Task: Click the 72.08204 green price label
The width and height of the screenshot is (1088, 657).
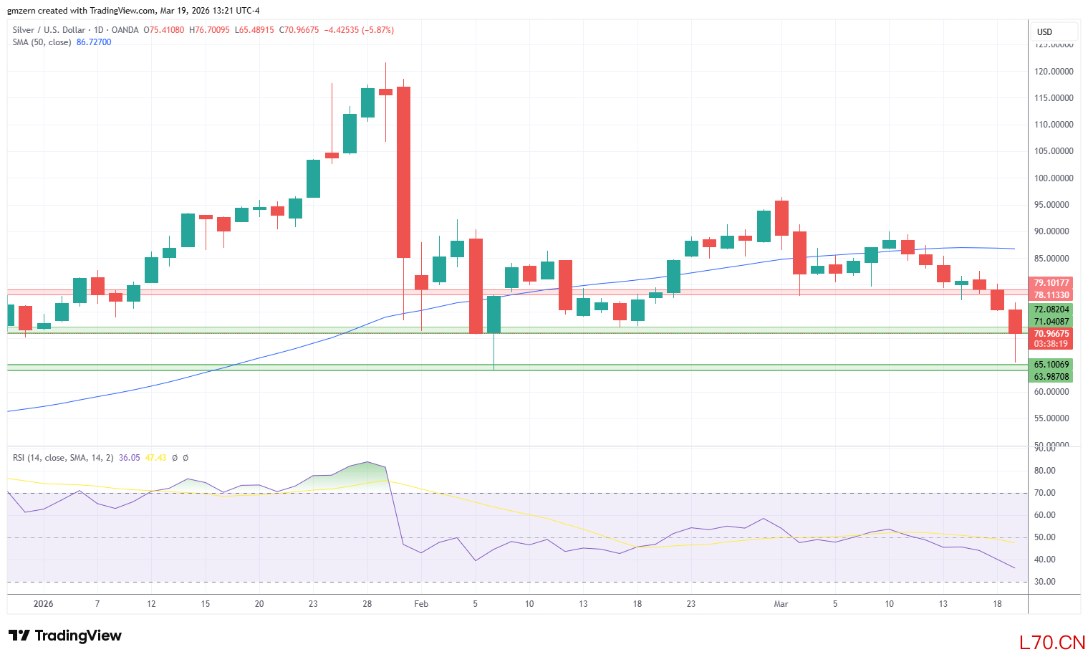Action: (x=1051, y=310)
